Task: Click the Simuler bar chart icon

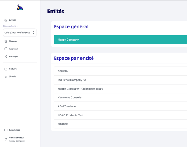Action: click(x=6, y=76)
